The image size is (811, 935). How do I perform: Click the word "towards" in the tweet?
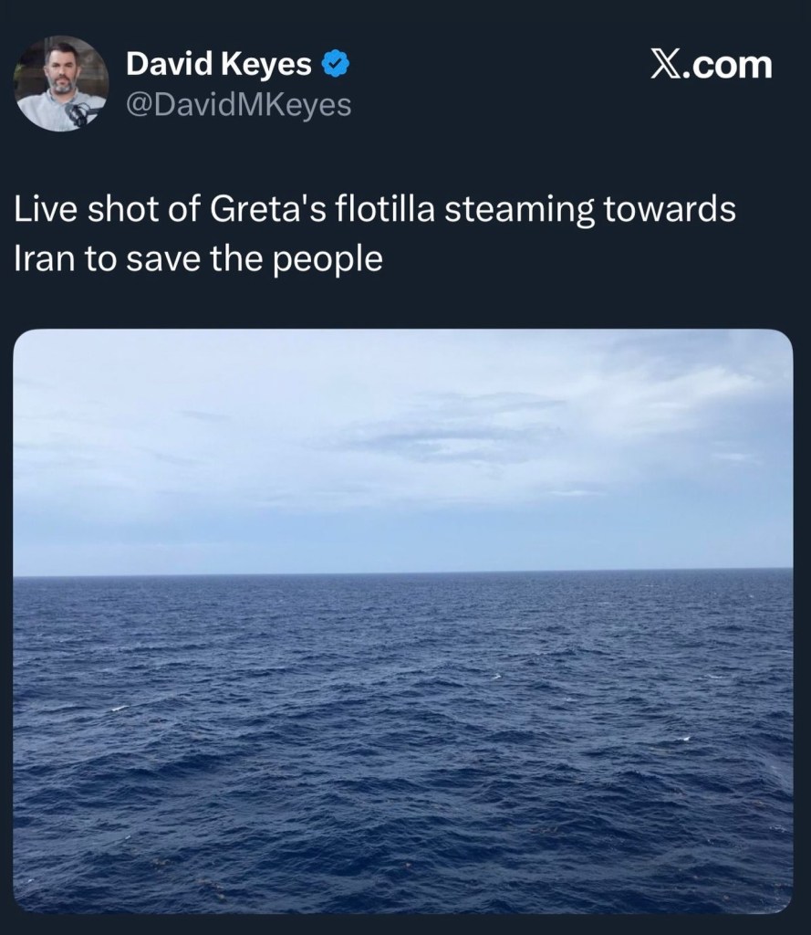[670, 209]
